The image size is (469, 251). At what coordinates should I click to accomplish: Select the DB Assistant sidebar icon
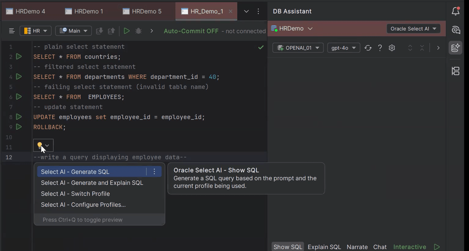pos(455,48)
